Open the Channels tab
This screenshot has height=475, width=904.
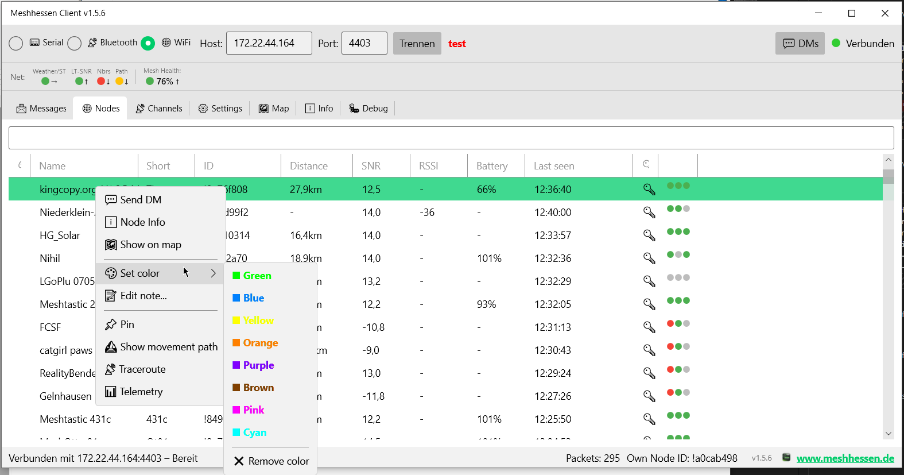pos(159,109)
